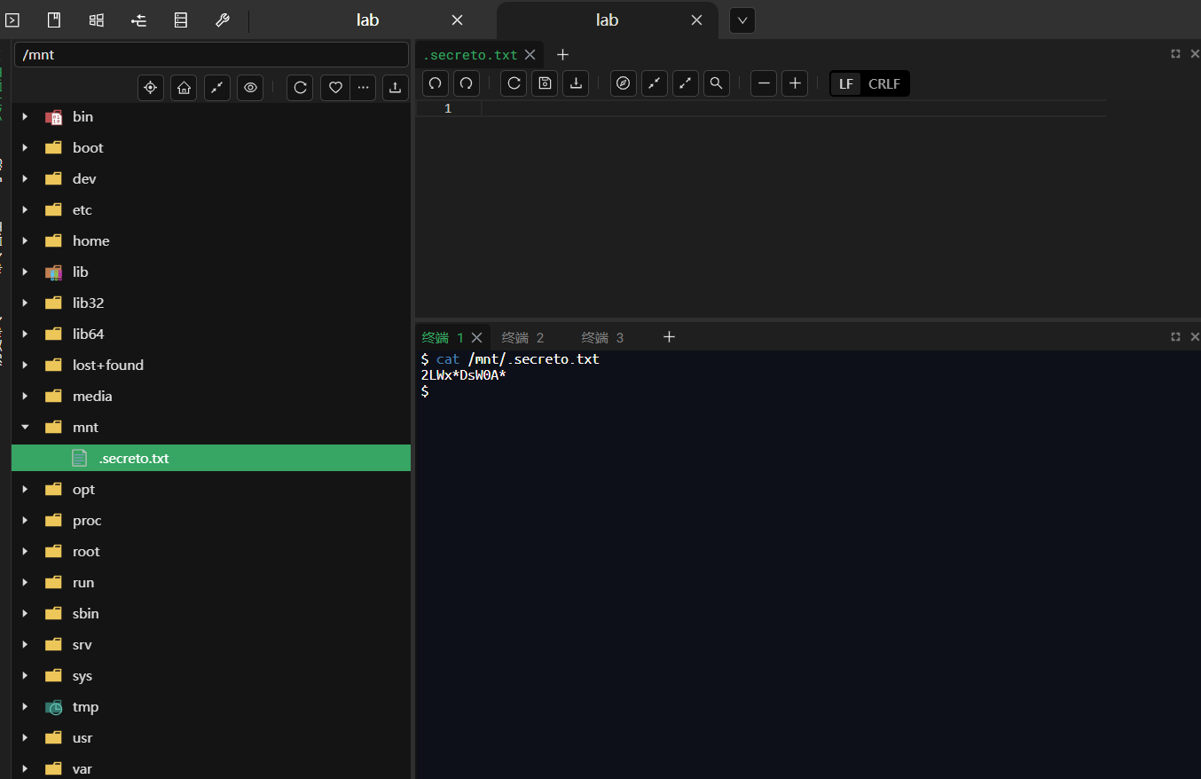1201x779 pixels.
Task: Go to home directory via house icon
Action: click(184, 88)
